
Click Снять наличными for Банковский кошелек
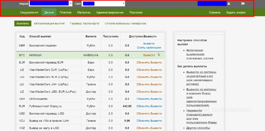[x=149, y=48]
